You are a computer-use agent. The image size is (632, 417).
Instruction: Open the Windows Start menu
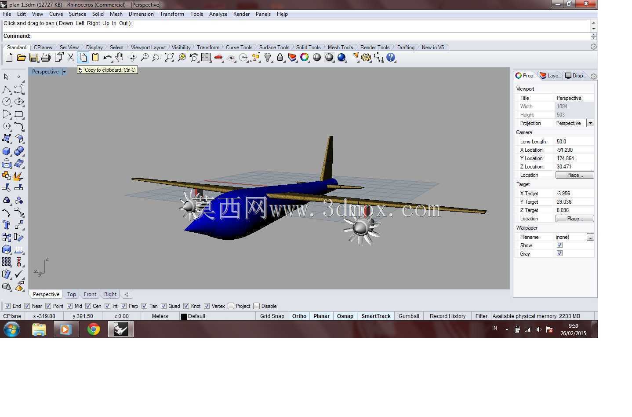[12, 329]
